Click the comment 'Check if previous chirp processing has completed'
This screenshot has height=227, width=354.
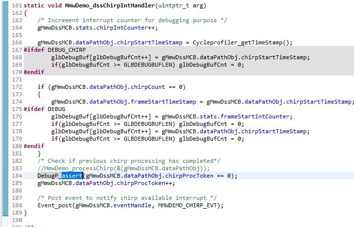click(129, 161)
